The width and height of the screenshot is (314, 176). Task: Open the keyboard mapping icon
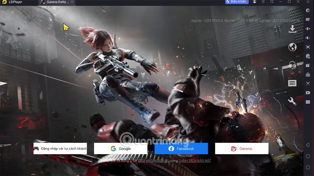tap(308, 19)
